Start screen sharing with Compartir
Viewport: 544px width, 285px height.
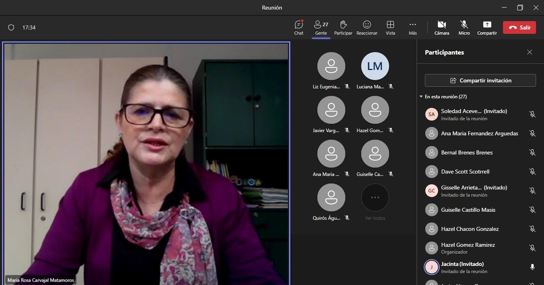coord(487,27)
